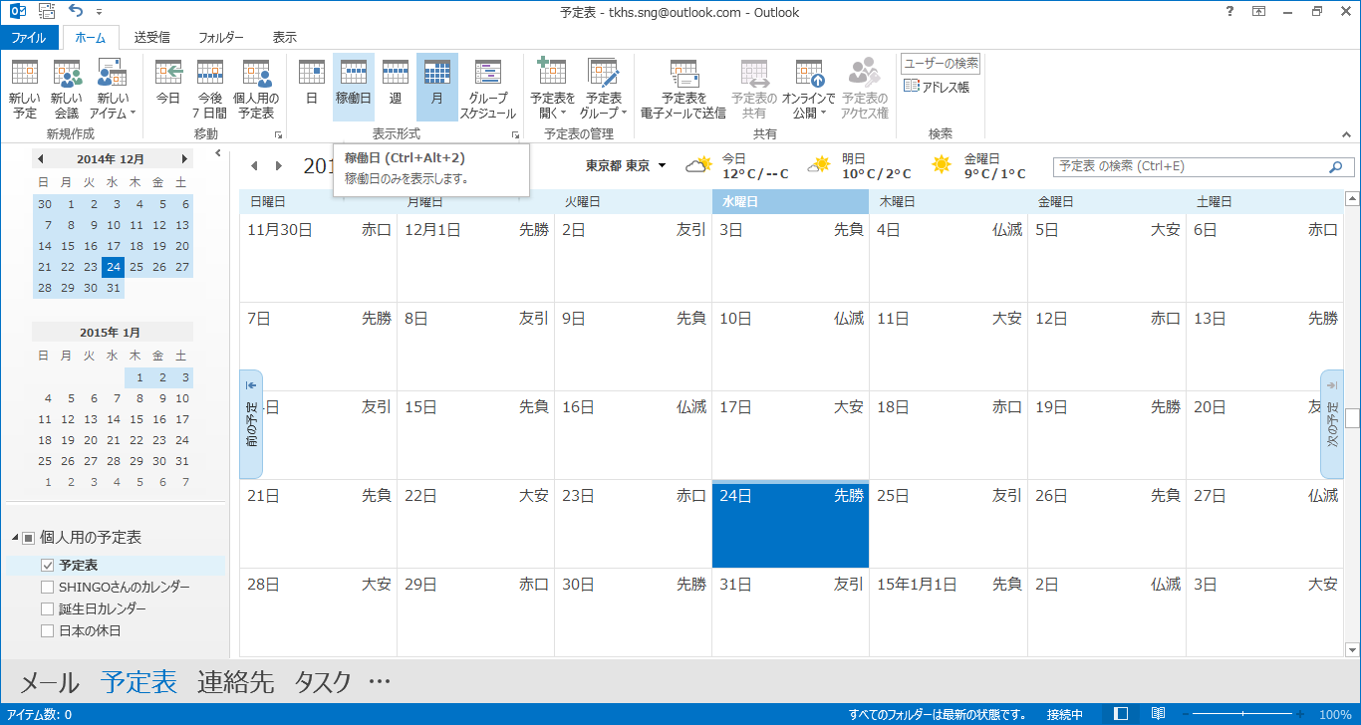Send calendar by email (予定表を電子メールで送信)
Screen dimensions: 1361x725
point(683,89)
